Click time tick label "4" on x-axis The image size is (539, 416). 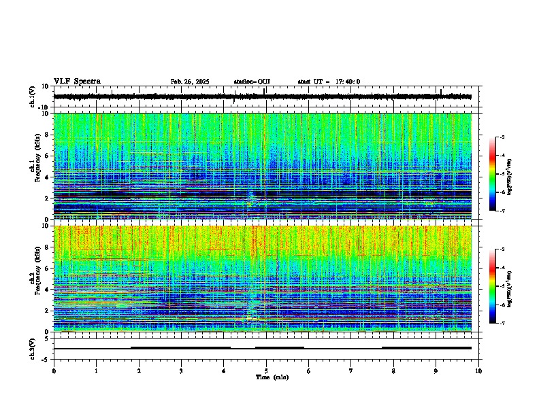click(x=224, y=371)
